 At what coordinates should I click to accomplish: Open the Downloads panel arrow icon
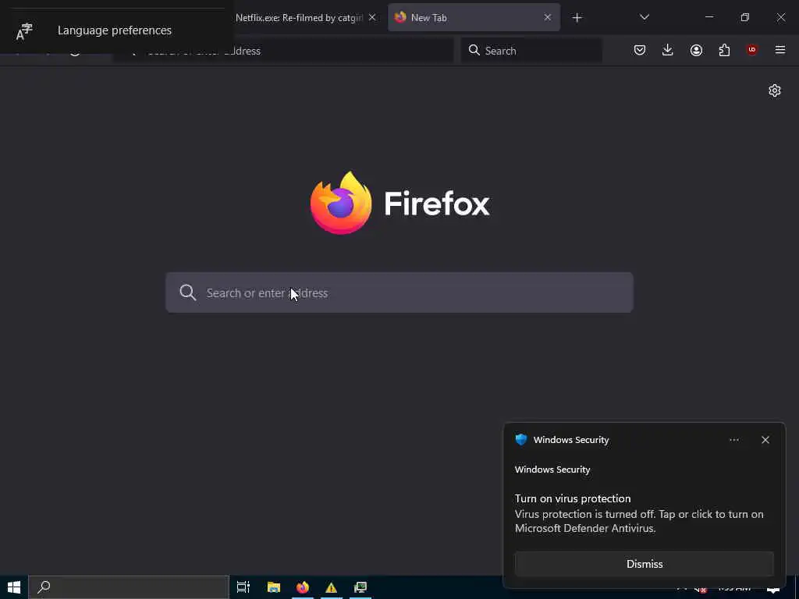(x=668, y=50)
